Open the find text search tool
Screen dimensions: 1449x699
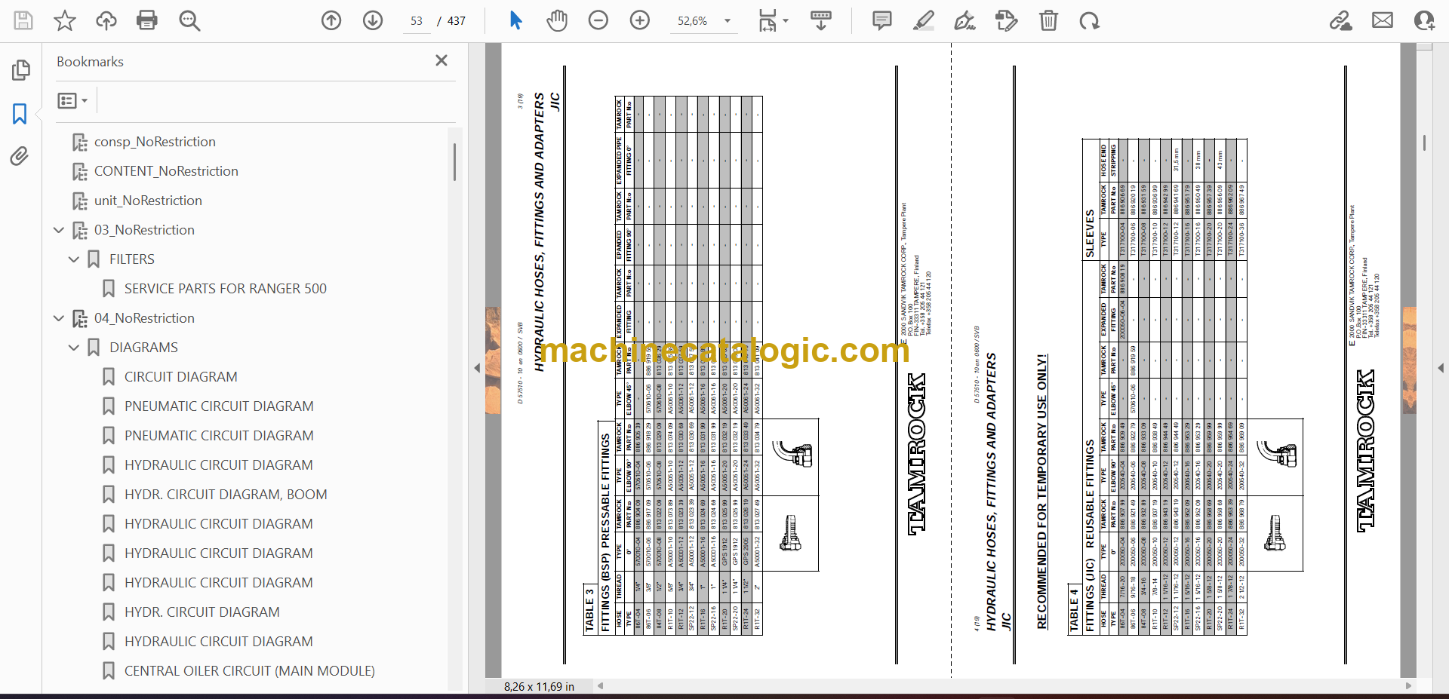click(x=189, y=20)
